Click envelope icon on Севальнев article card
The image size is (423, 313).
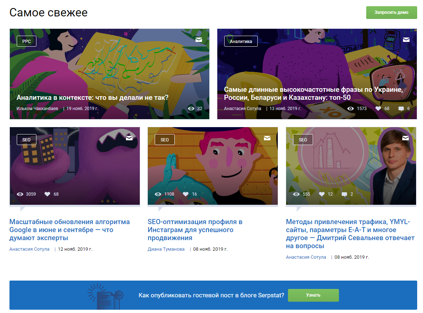click(x=406, y=138)
